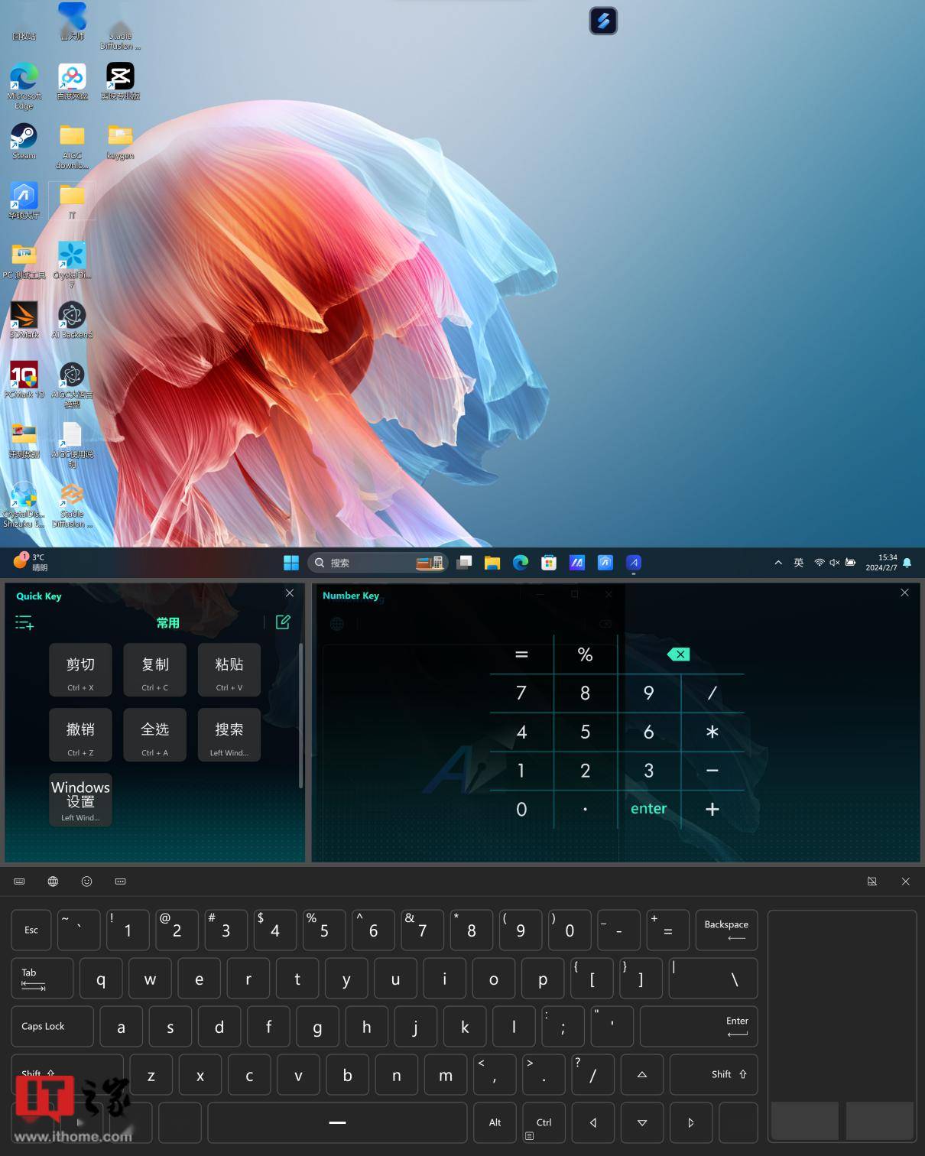
Task: Toggle the right Shift key
Action: click(x=713, y=1074)
